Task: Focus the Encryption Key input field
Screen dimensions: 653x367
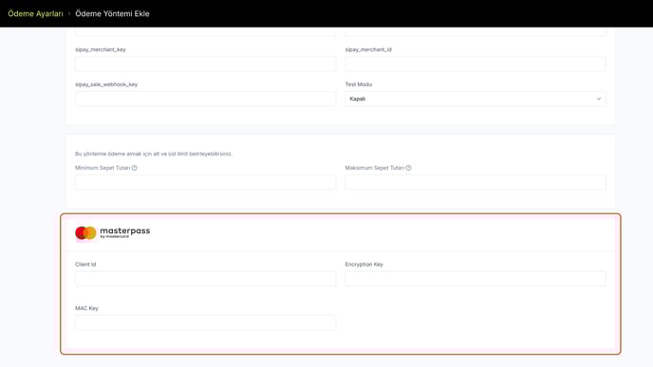Action: 476,279
